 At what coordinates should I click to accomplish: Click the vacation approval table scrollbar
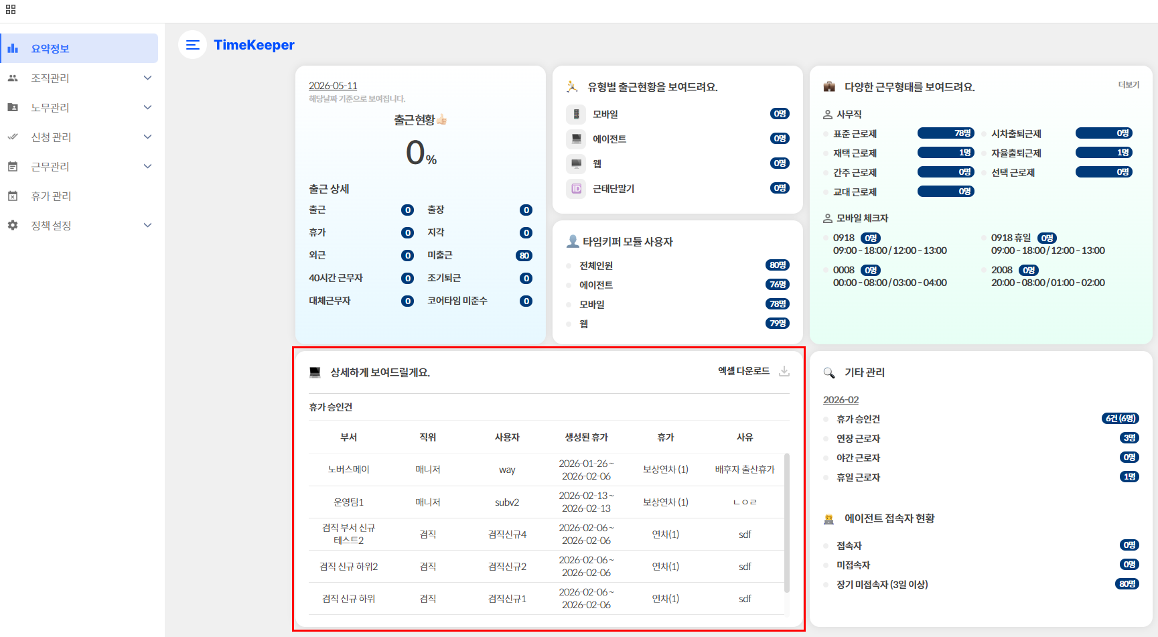click(787, 523)
